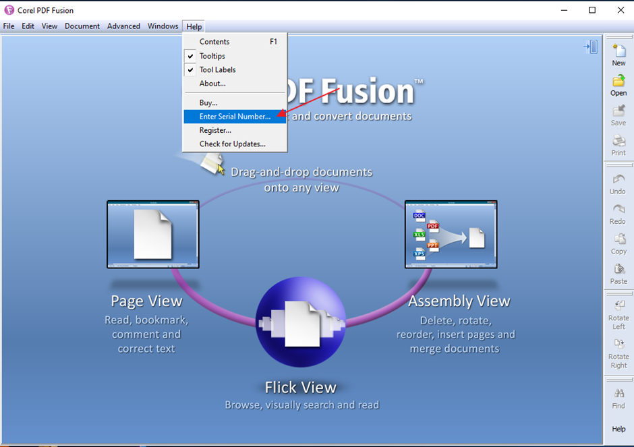Expand the File menu
Image resolution: width=634 pixels, height=447 pixels.
click(x=9, y=26)
